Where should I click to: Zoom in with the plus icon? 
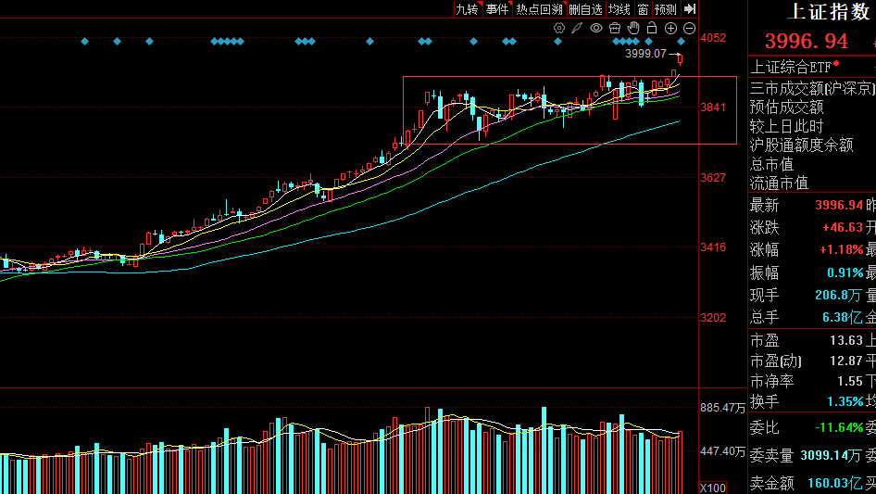(670, 28)
